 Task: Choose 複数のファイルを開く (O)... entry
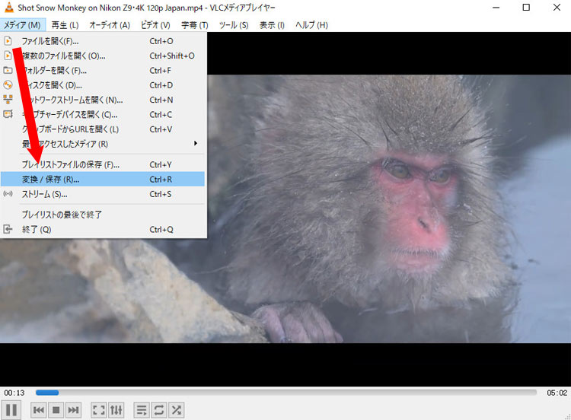click(103, 56)
